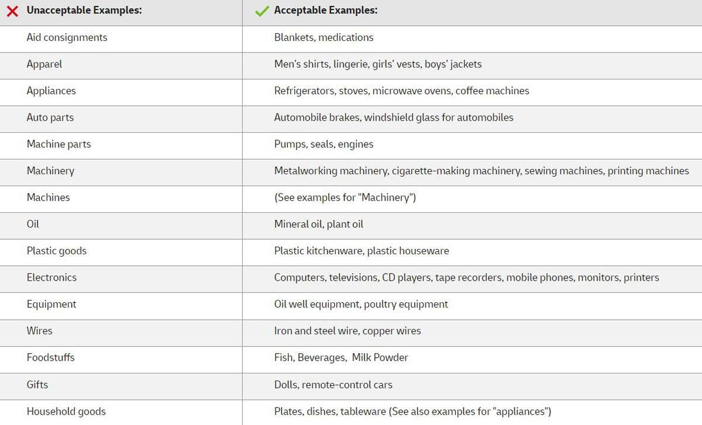Image resolution: width=702 pixels, height=425 pixels.
Task: Click the "Auto parts" cell
Action: (50, 118)
